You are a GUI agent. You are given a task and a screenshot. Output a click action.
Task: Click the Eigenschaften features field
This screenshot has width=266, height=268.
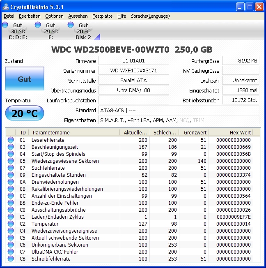179,120
